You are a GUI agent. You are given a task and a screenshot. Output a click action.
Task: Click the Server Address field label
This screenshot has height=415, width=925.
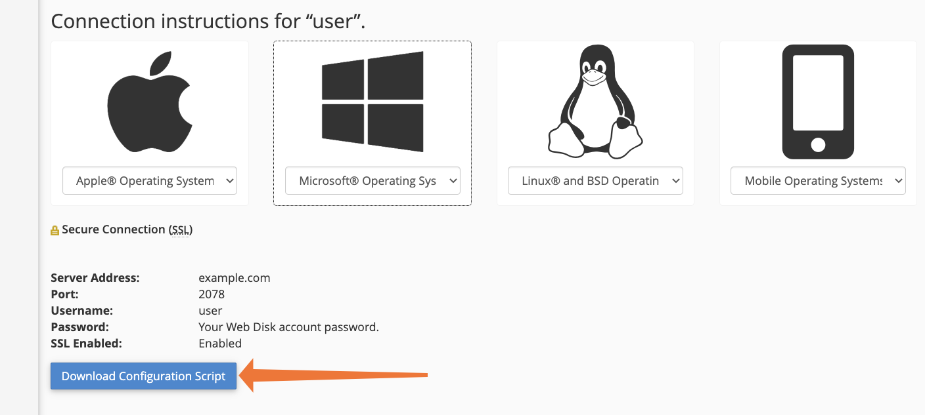point(95,278)
